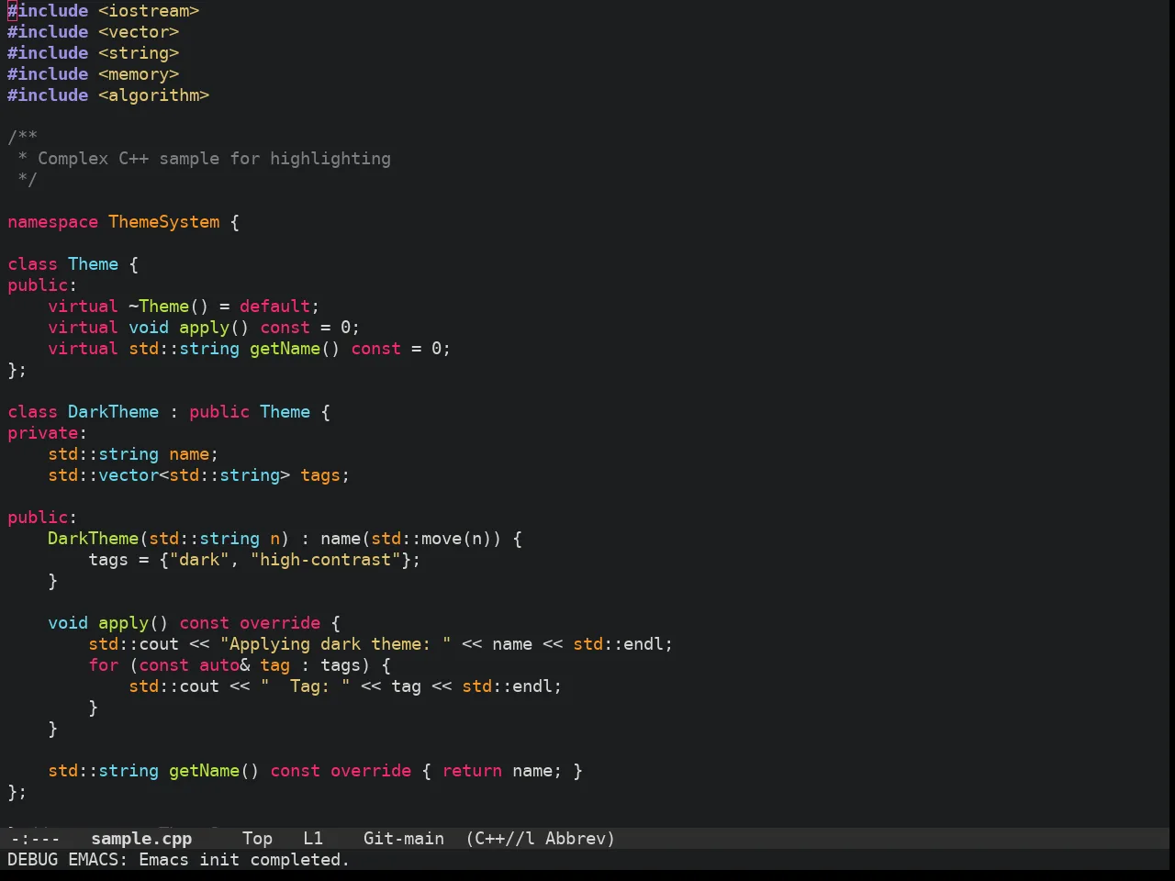
Task: Click the string literal "dark"
Action: point(199,560)
